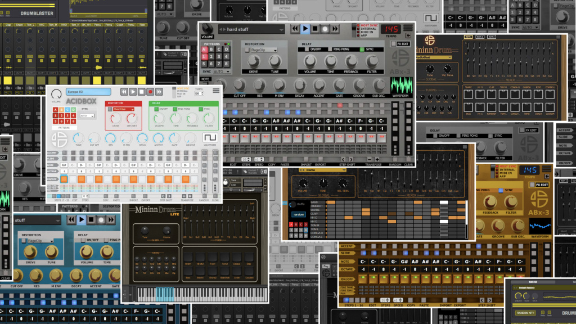
Task: Open the Sync AUTO dropdown in ACIDBOX
Action: click(x=87, y=116)
